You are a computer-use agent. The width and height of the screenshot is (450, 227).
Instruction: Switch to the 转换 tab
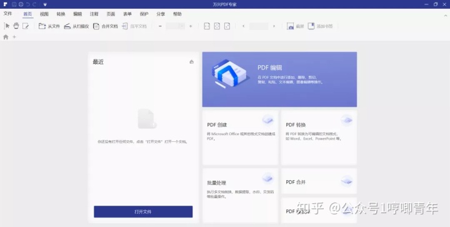[61, 14]
